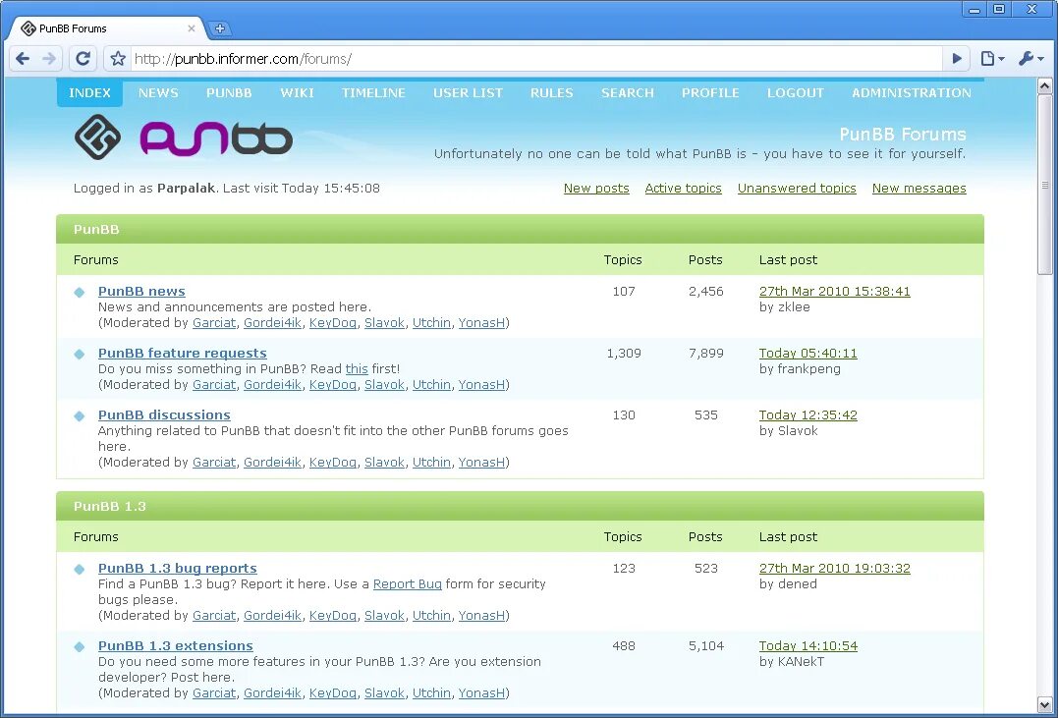The height and width of the screenshot is (718, 1058).
Task: Open the New messages link
Action: coord(919,189)
